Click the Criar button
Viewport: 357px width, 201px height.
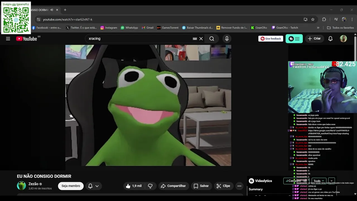coord(314,39)
